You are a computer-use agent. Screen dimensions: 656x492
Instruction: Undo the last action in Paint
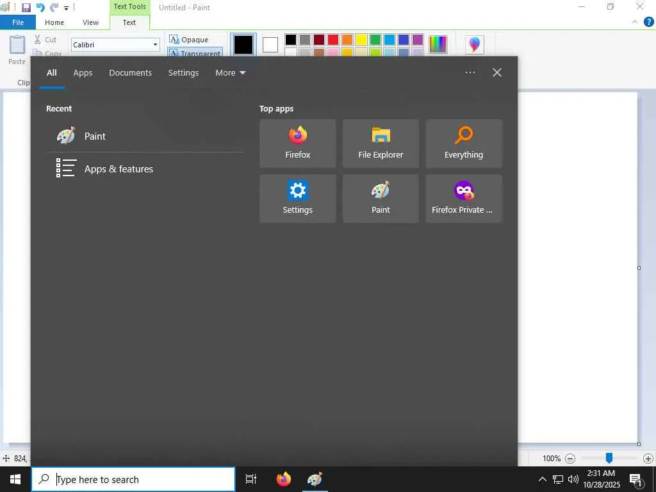pyautogui.click(x=40, y=8)
